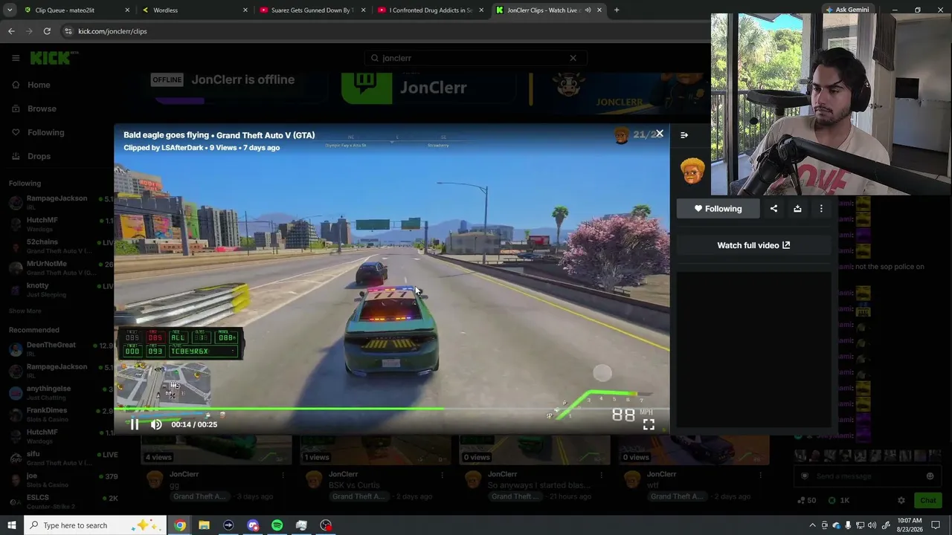Close the clip viewer overlay
The height and width of the screenshot is (535, 952).
pyautogui.click(x=659, y=134)
